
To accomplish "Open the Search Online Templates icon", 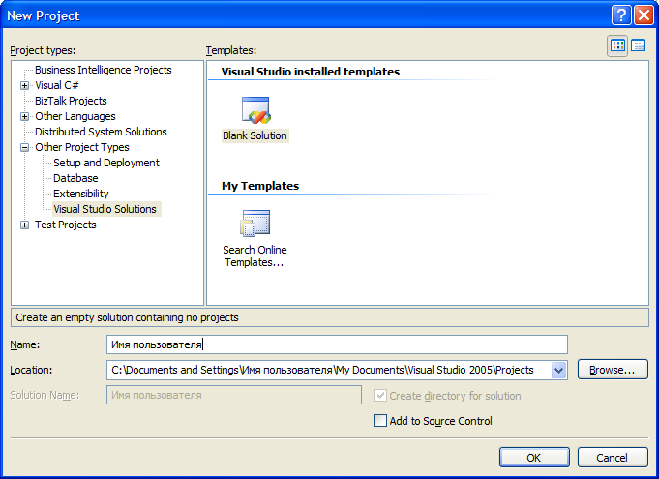I will [x=255, y=223].
